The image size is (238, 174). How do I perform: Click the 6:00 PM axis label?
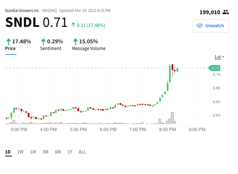tap(108, 130)
